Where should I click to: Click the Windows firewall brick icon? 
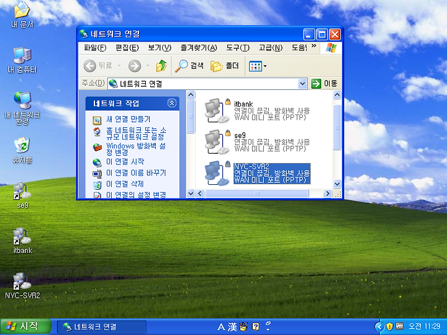pos(97,147)
